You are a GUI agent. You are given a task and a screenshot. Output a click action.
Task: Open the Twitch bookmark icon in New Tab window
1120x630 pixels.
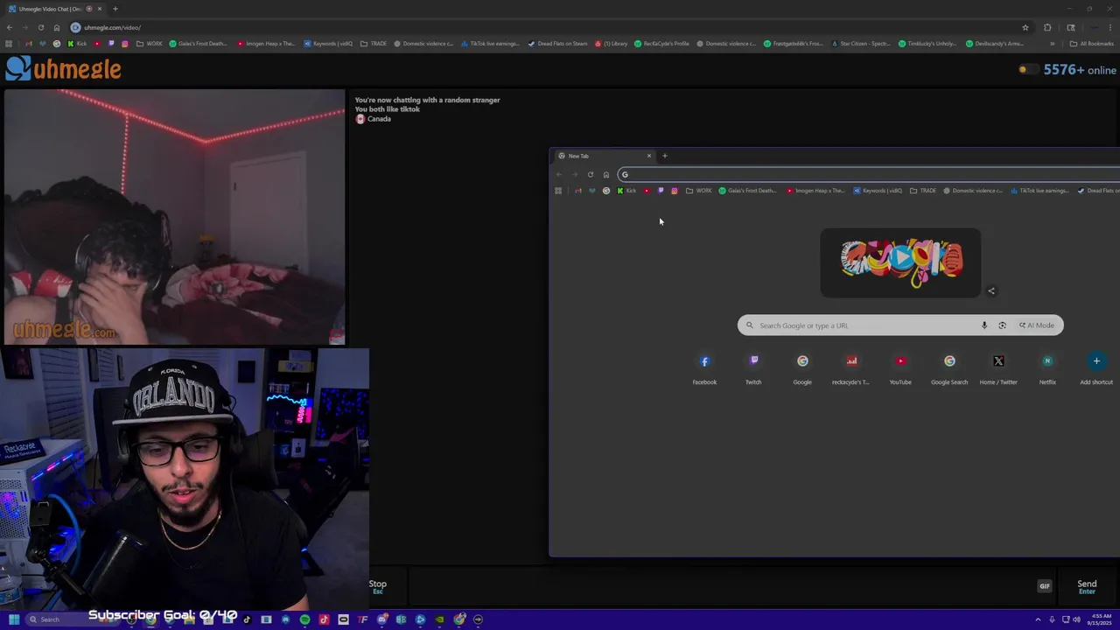click(661, 191)
